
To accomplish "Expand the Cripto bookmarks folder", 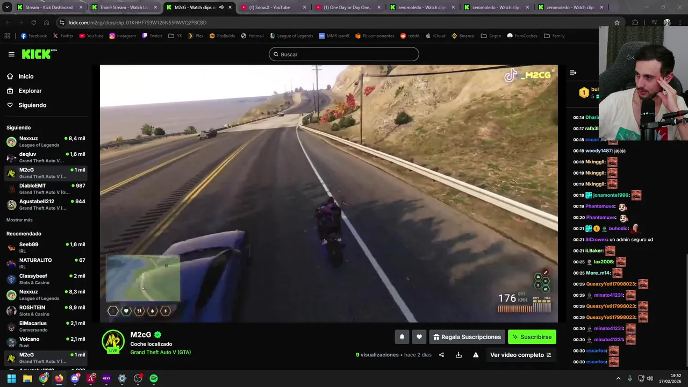I will point(491,36).
